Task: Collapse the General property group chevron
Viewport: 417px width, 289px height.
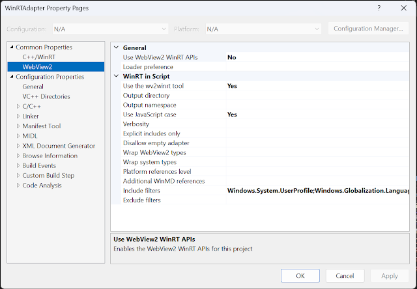Action: pos(116,48)
